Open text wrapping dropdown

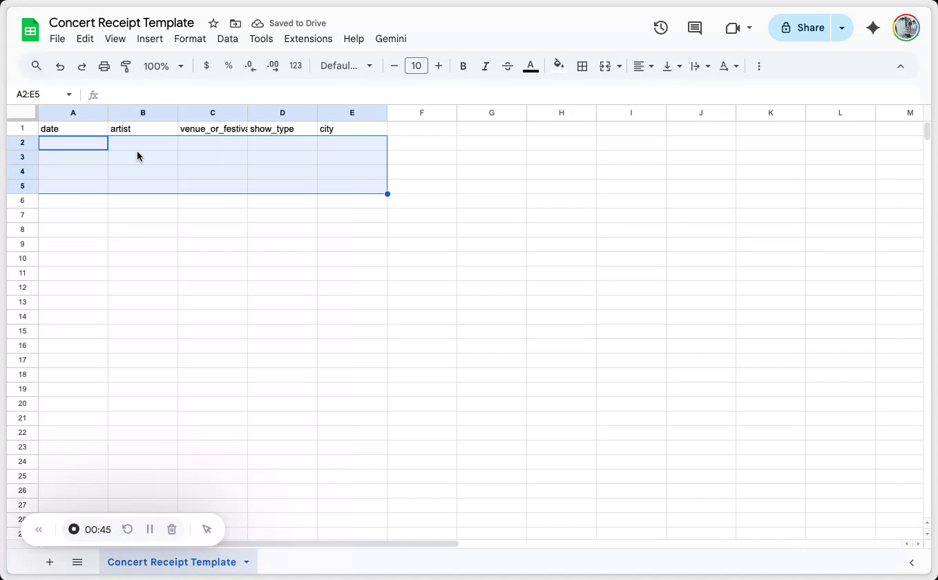click(x=700, y=66)
